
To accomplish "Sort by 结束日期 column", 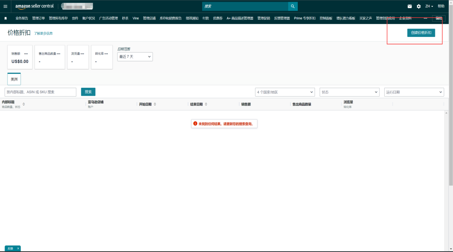I will click(206, 104).
